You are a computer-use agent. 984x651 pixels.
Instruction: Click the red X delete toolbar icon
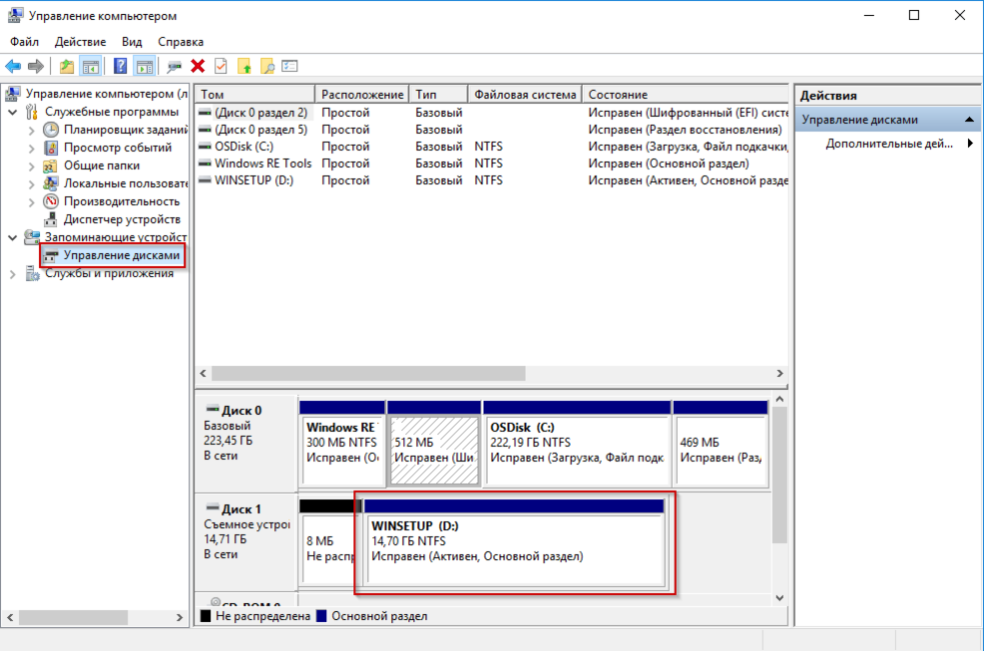click(198, 66)
